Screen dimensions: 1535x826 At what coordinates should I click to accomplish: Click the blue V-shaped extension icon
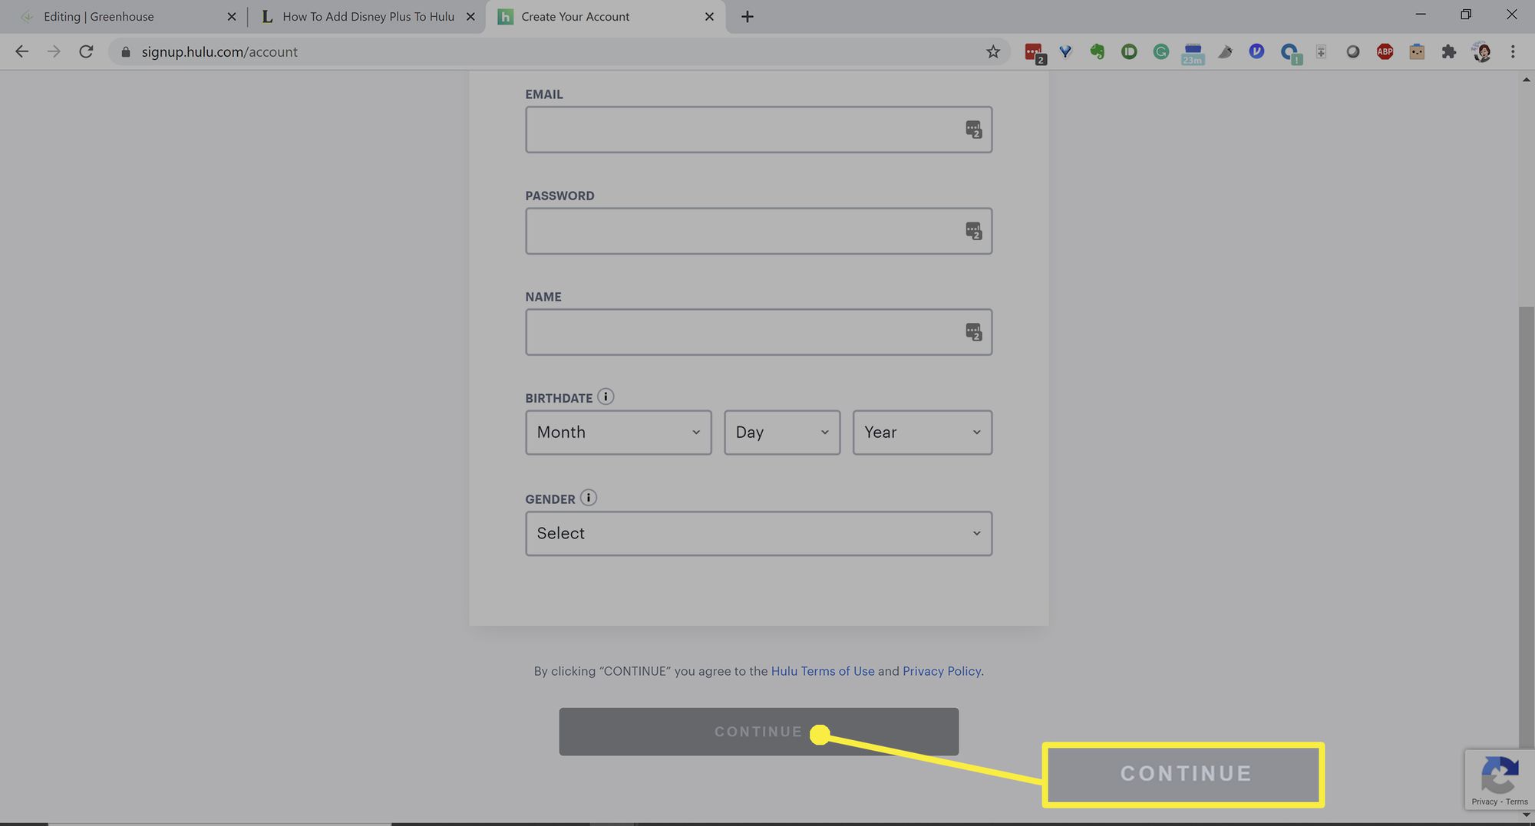click(1065, 51)
